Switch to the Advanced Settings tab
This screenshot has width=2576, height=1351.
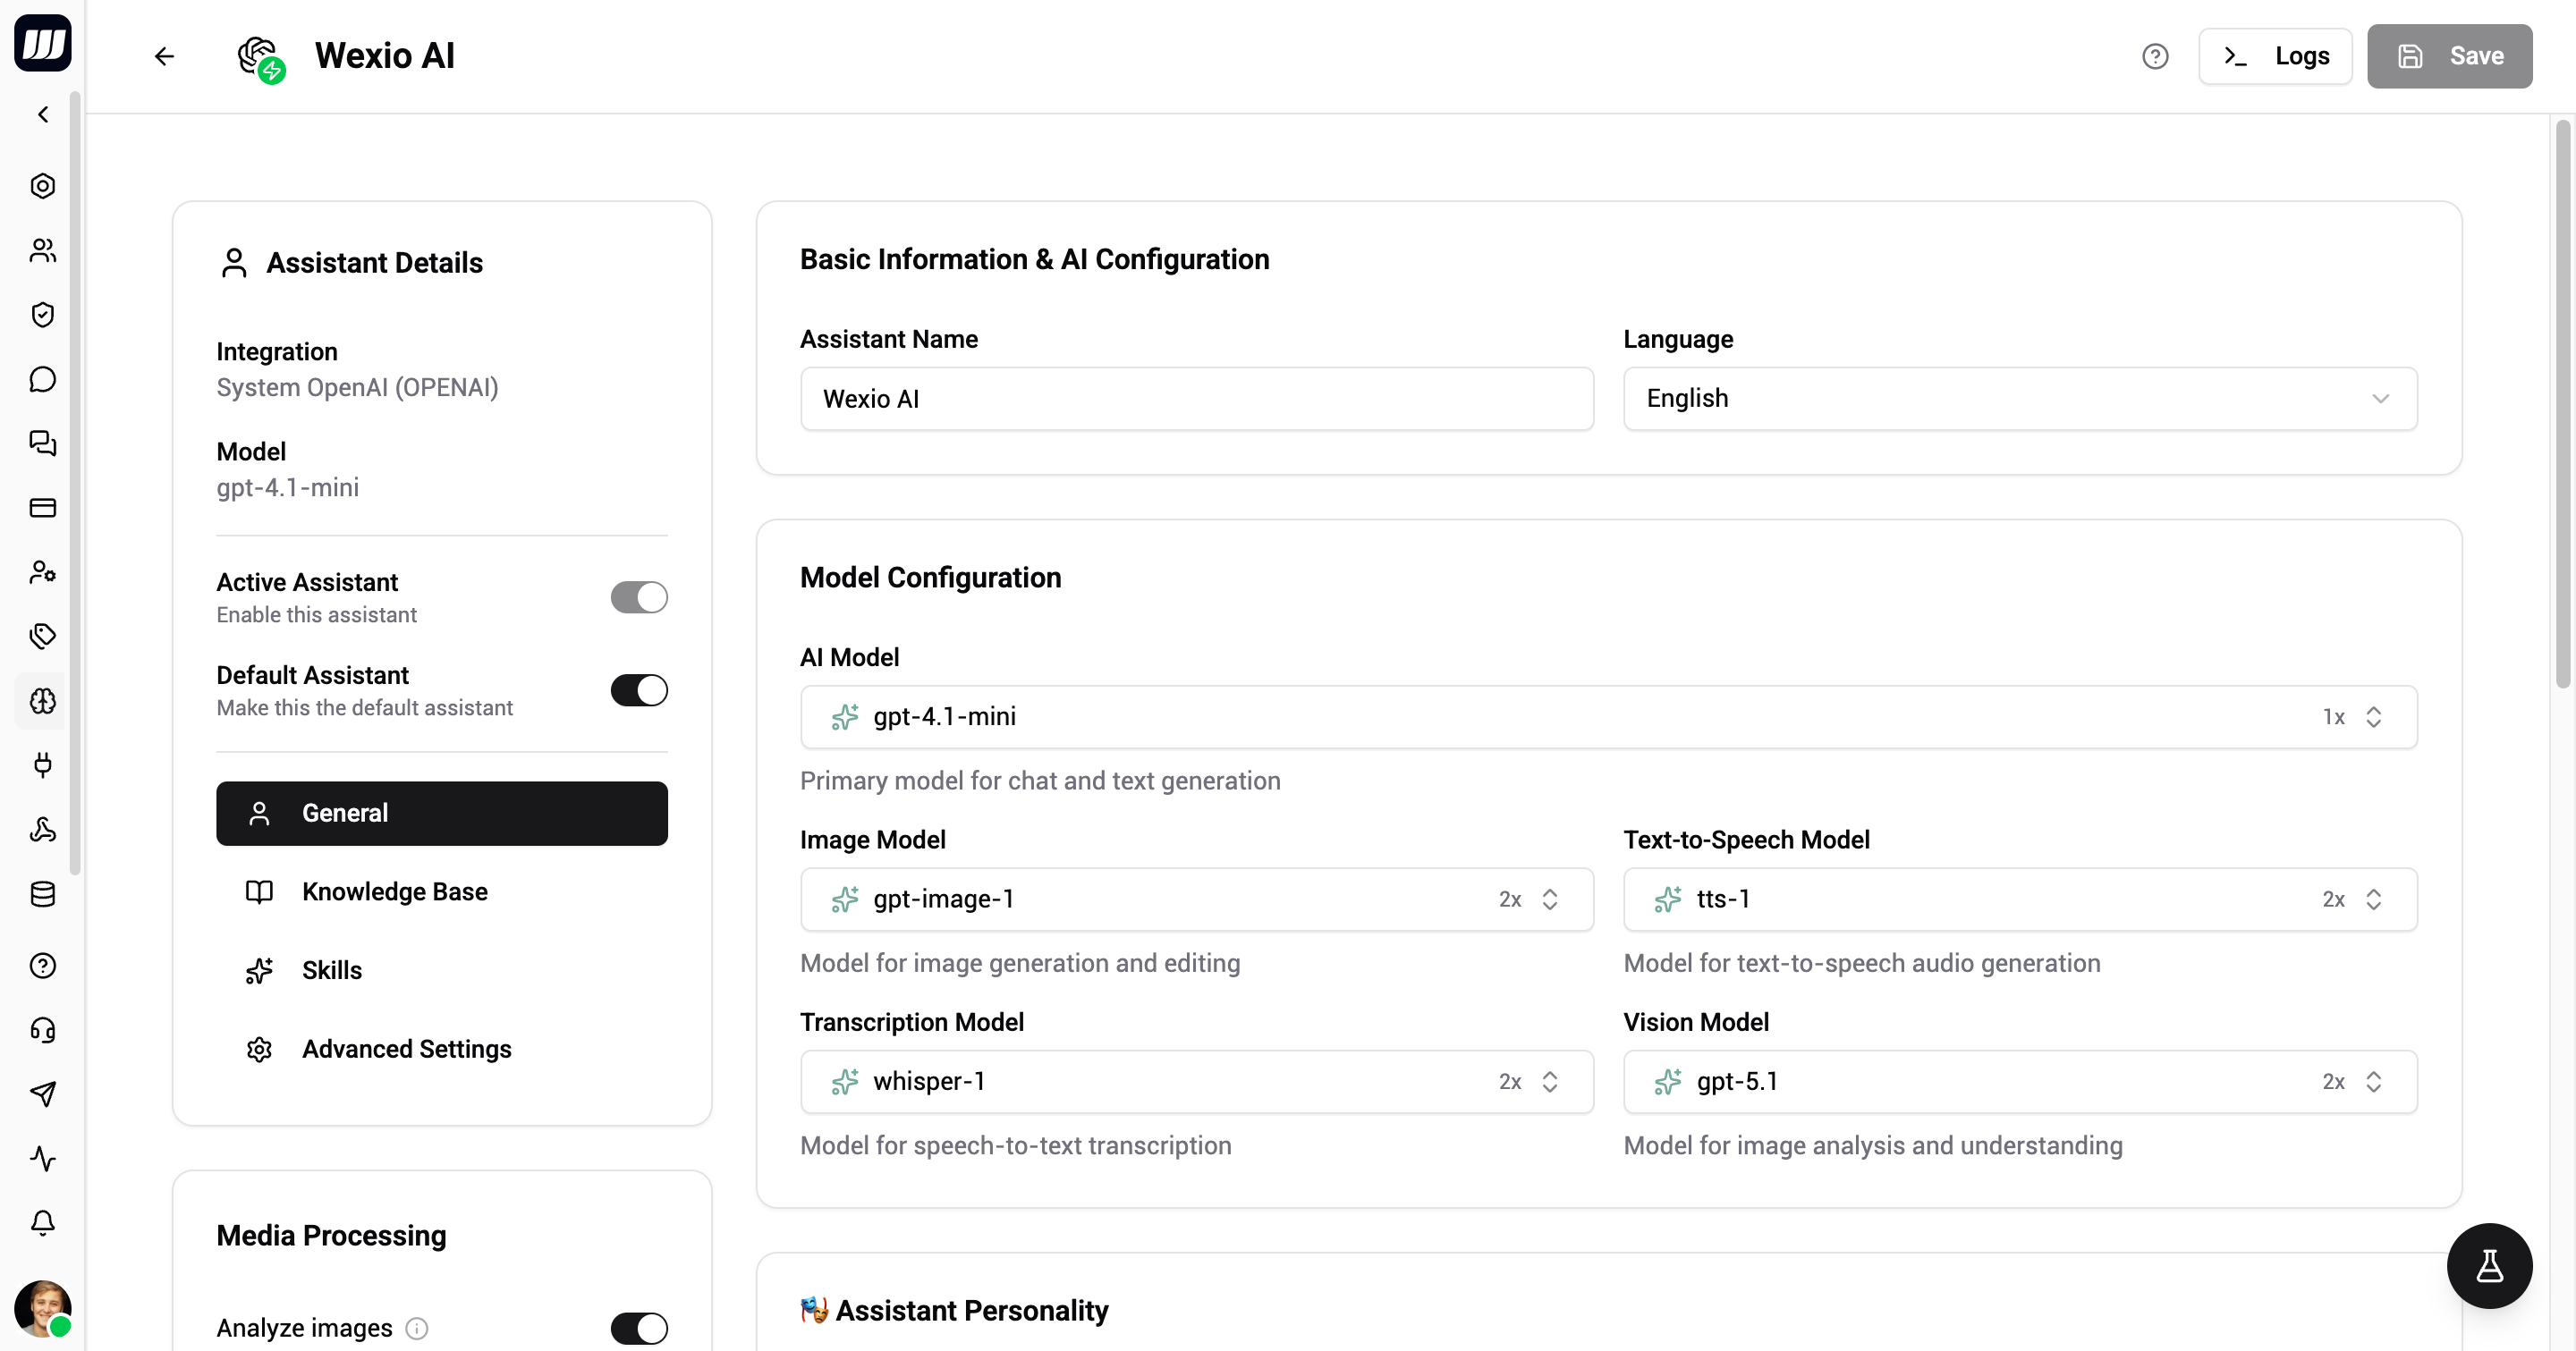[x=442, y=1049]
